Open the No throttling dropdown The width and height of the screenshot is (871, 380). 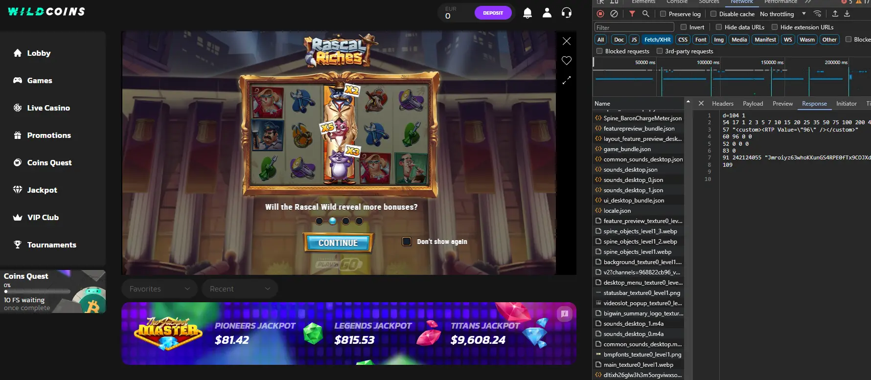pyautogui.click(x=783, y=14)
